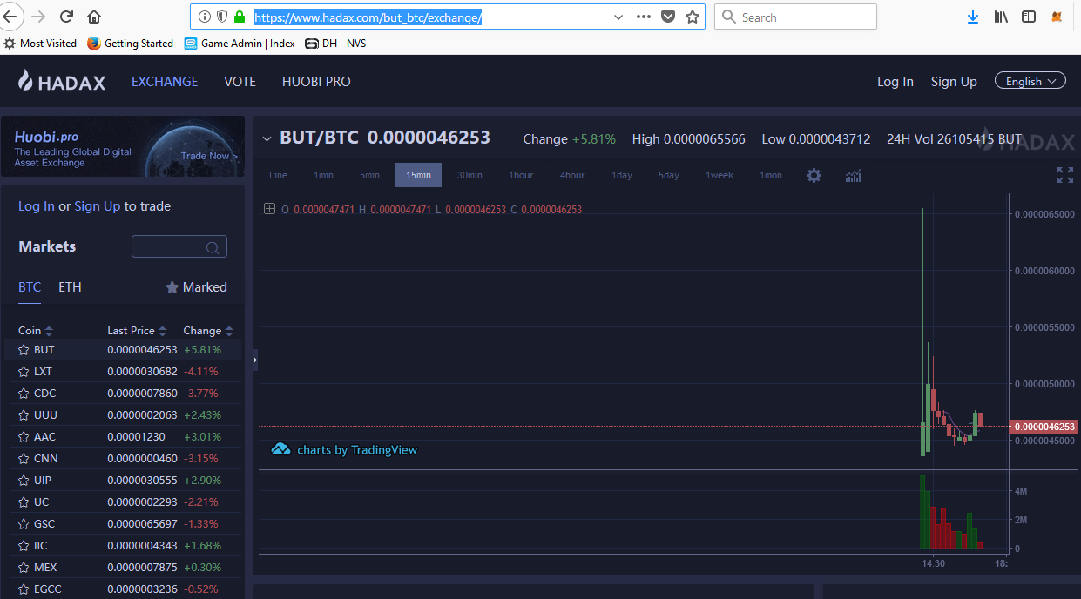Switch chart to Line view
The height and width of the screenshot is (599, 1081).
coord(279,175)
